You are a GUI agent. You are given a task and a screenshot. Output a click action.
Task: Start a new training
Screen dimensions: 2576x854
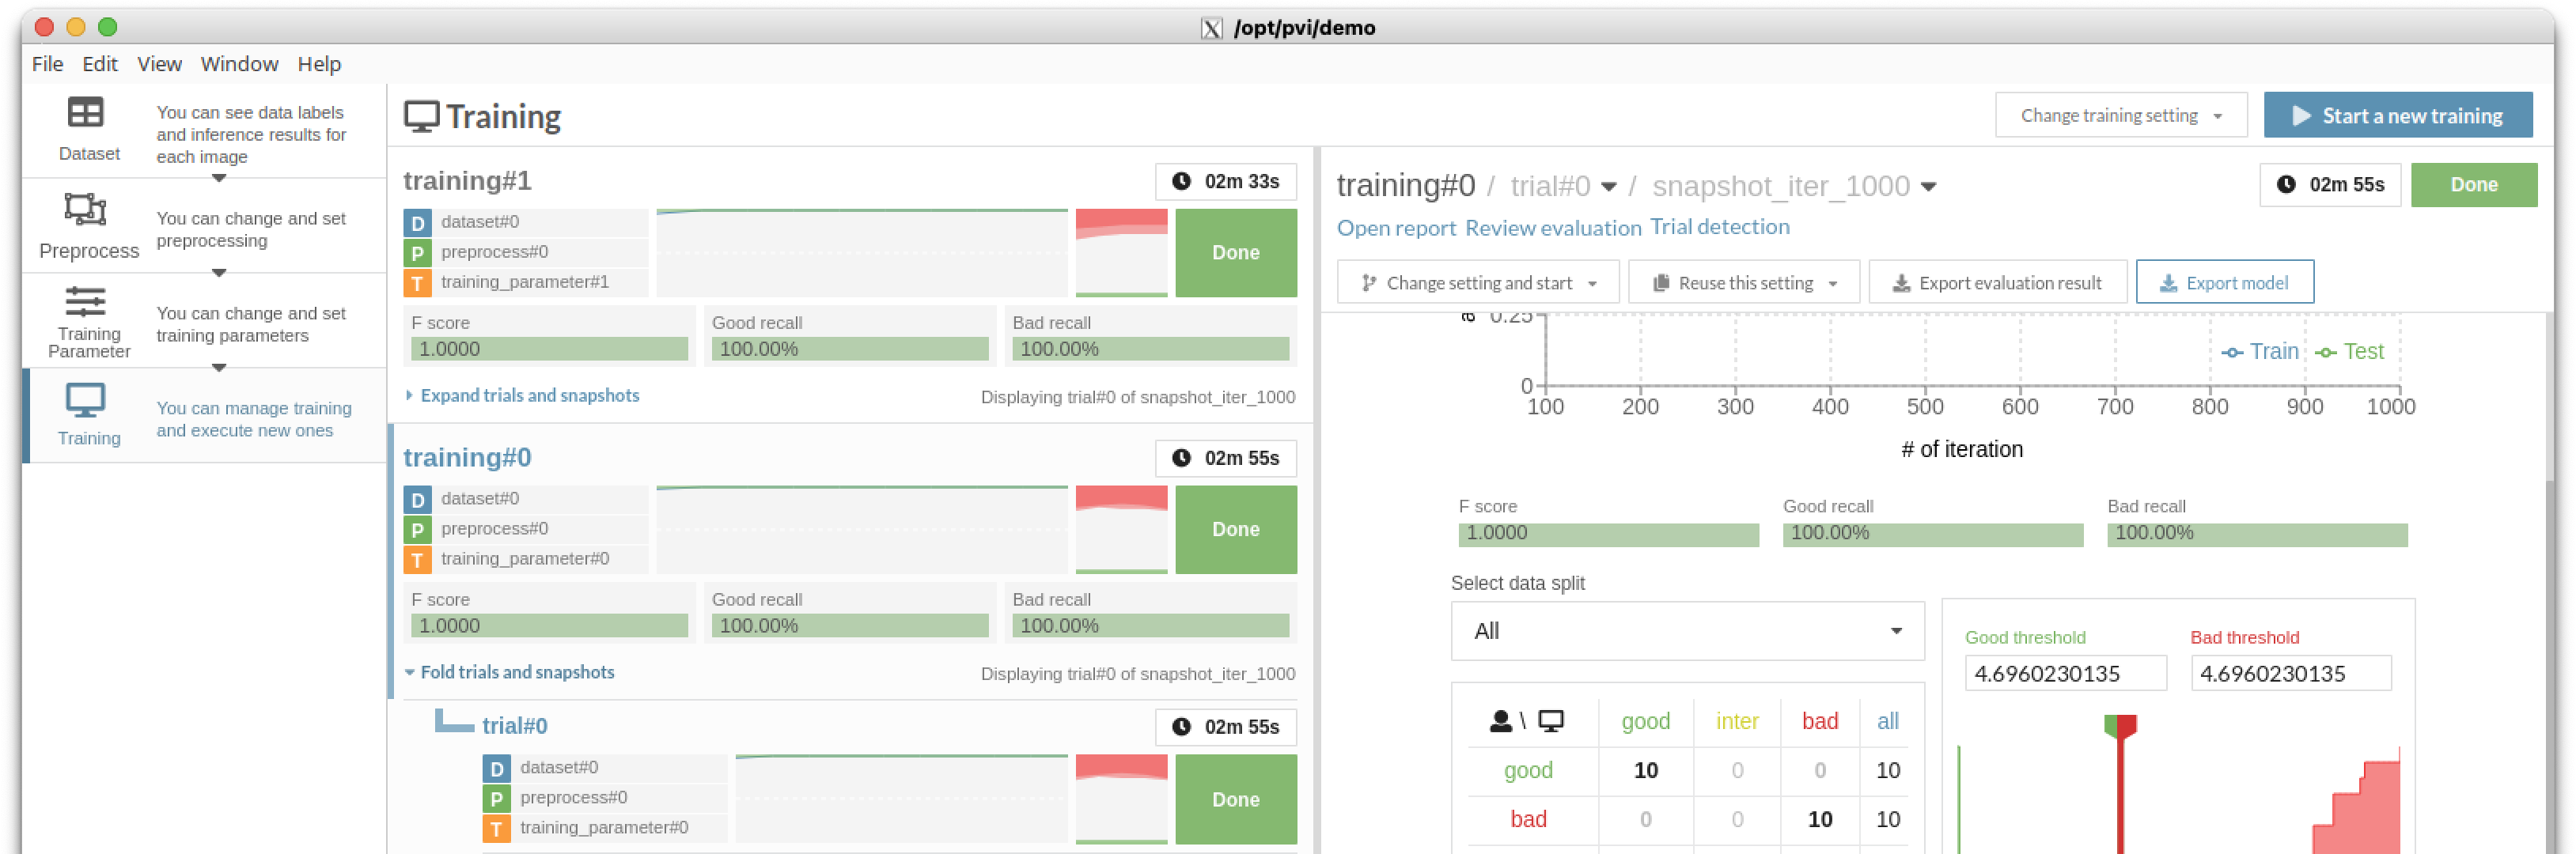click(2397, 116)
